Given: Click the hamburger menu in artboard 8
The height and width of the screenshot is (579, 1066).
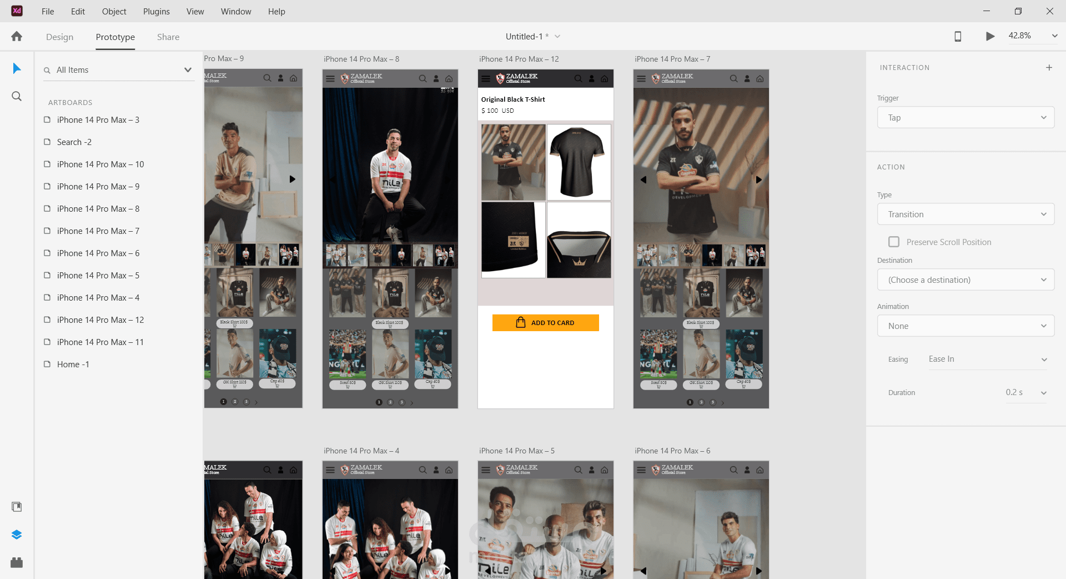Looking at the screenshot, I should pyautogui.click(x=330, y=79).
